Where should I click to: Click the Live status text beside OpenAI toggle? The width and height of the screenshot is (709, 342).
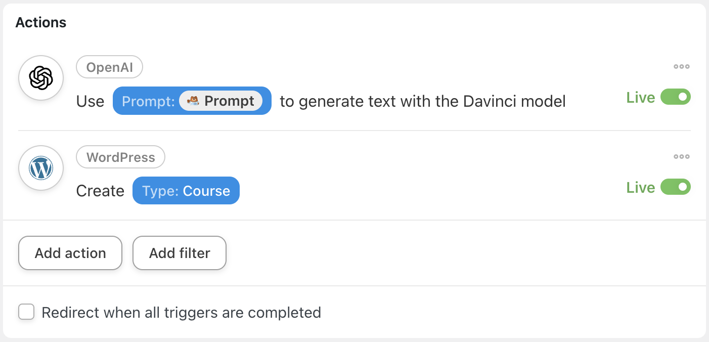[x=641, y=97]
